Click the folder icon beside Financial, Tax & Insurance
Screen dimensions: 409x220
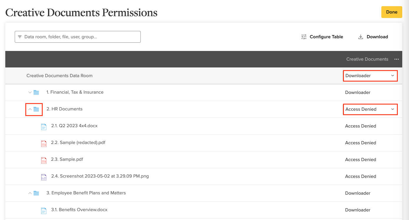36,92
